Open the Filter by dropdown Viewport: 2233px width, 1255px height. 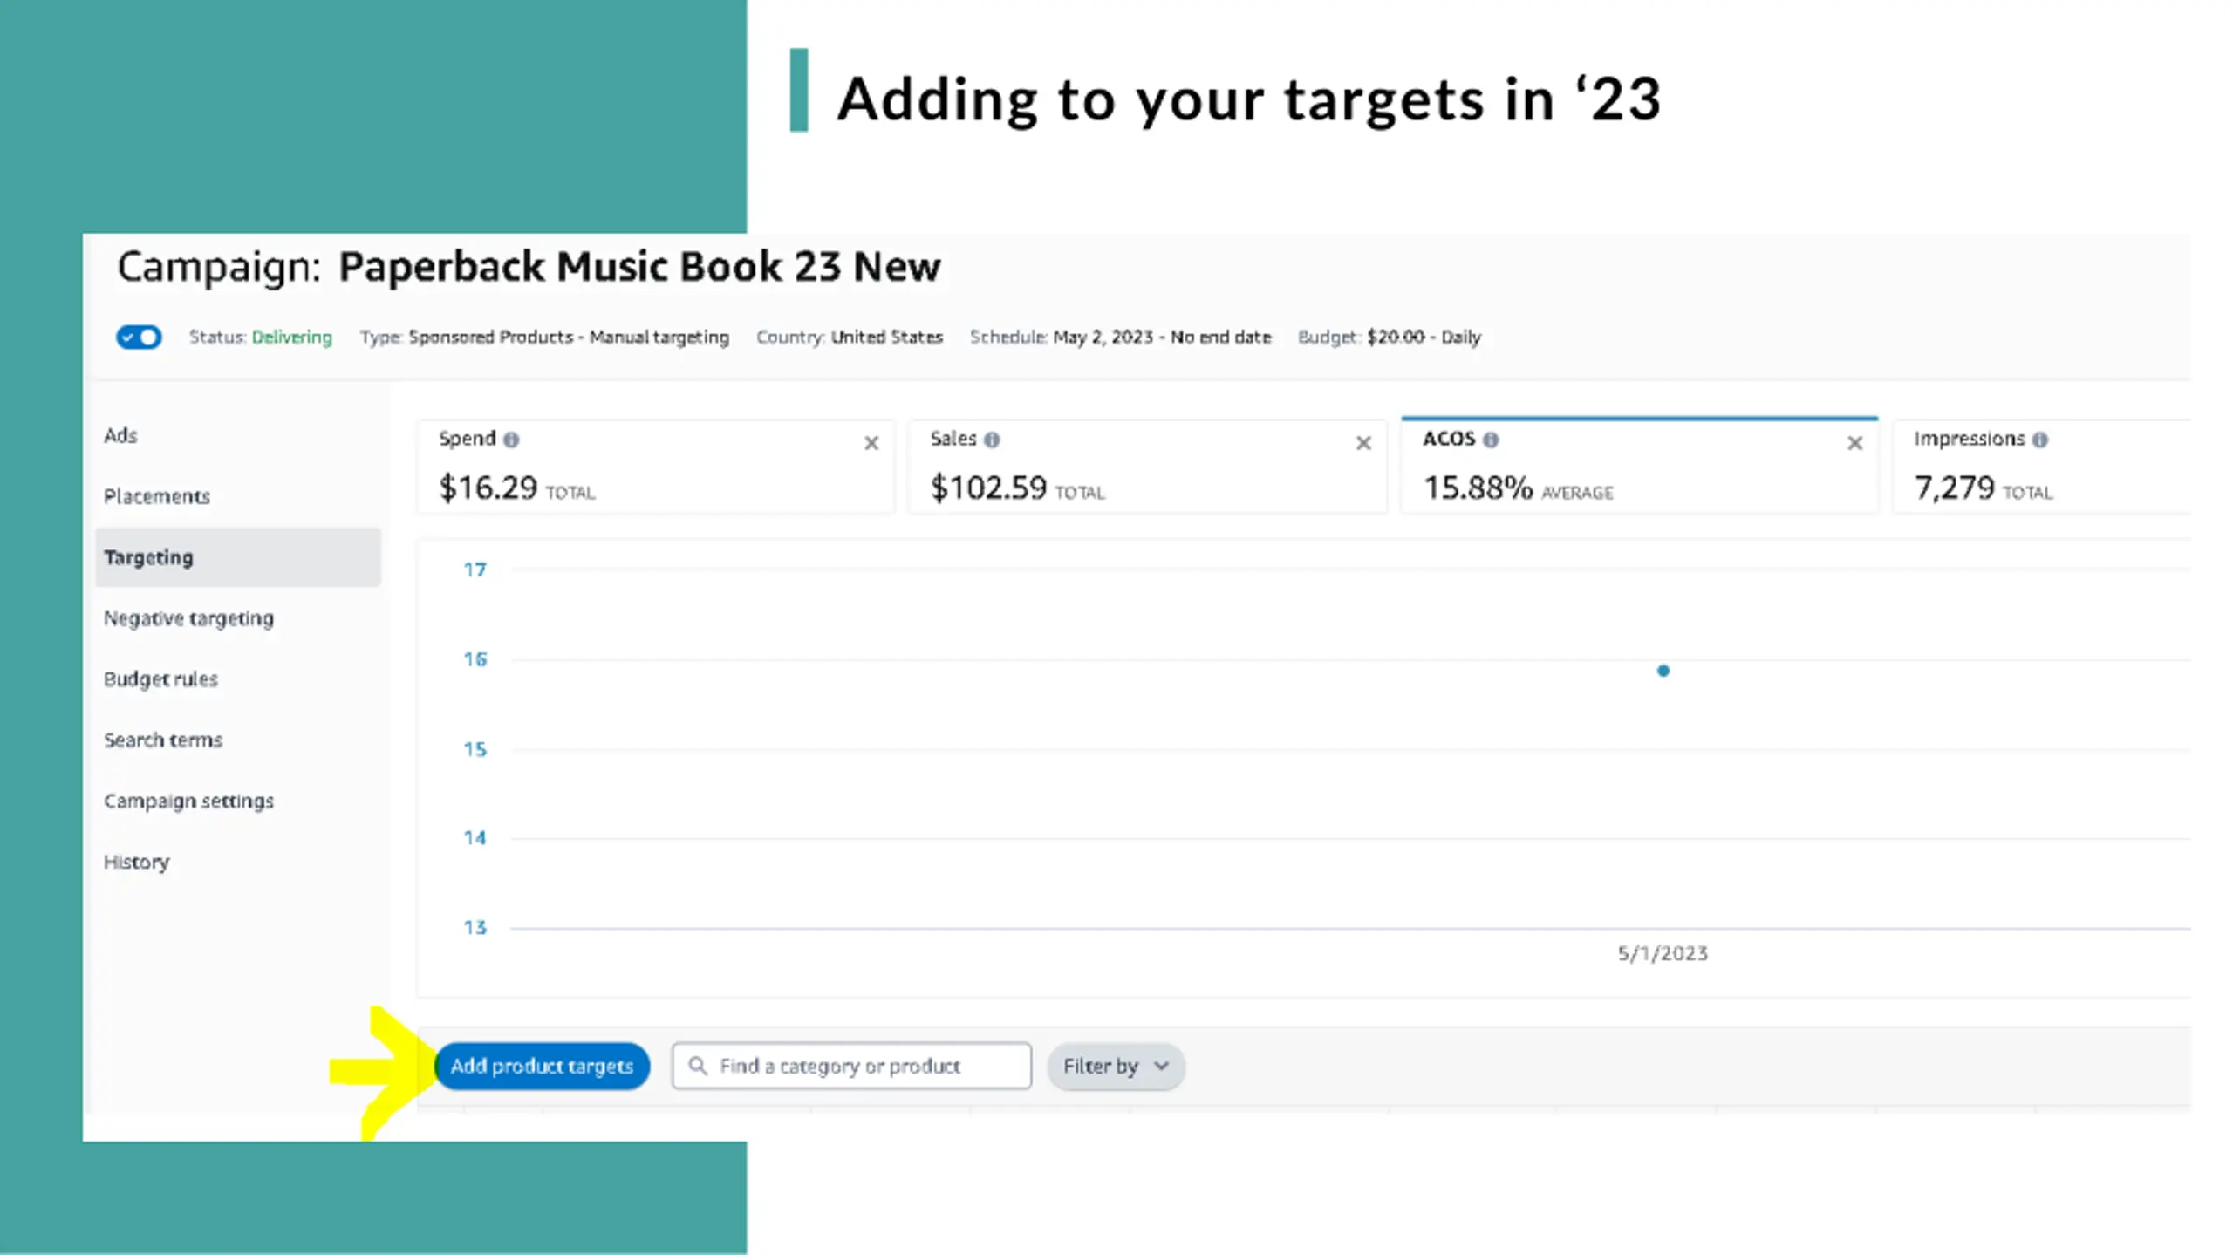[x=1116, y=1066]
